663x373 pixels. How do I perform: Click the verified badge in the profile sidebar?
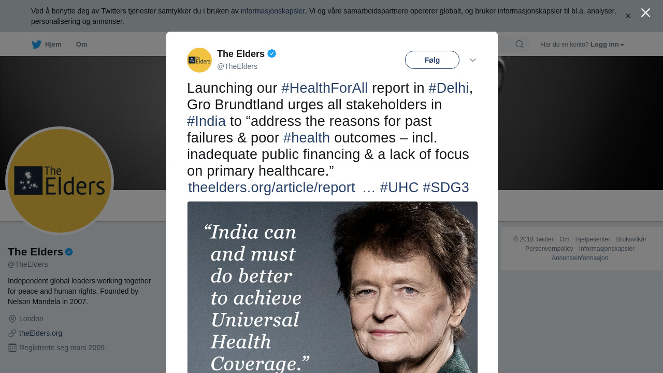click(69, 252)
